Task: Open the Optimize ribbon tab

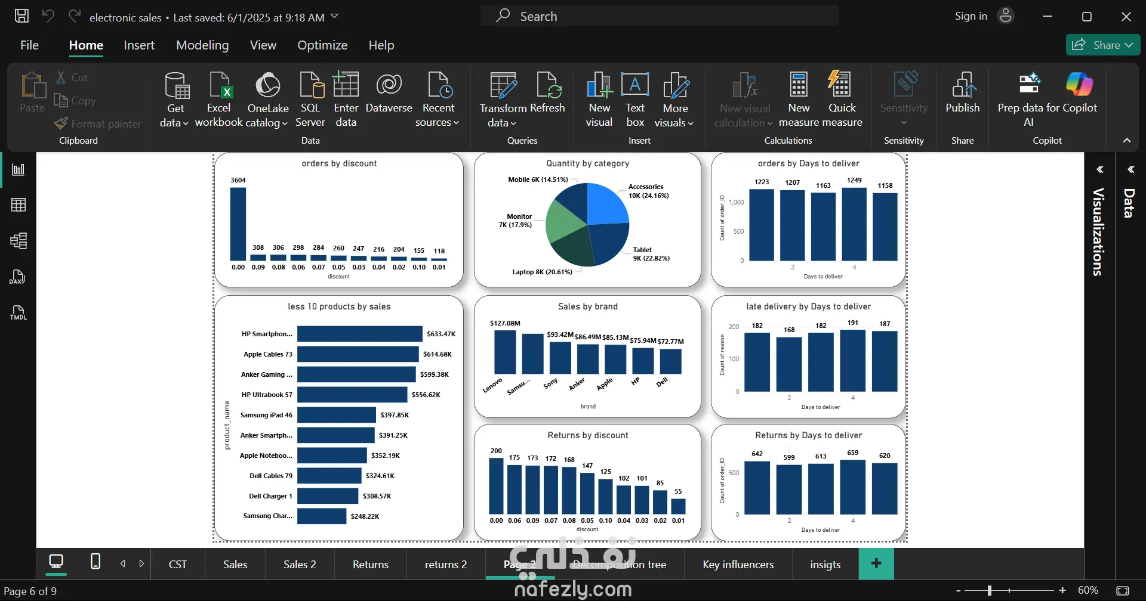Action: click(322, 45)
